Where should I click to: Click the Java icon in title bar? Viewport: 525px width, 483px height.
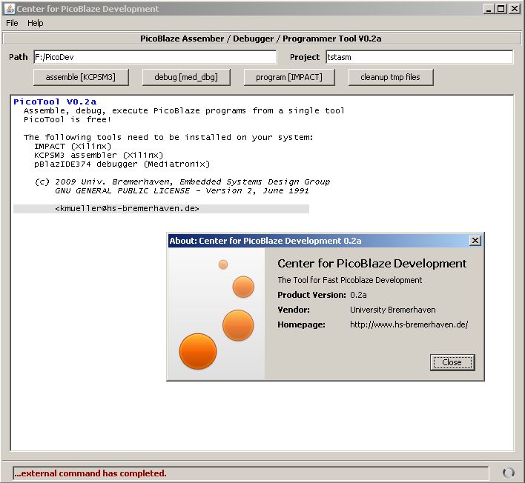pos(10,9)
